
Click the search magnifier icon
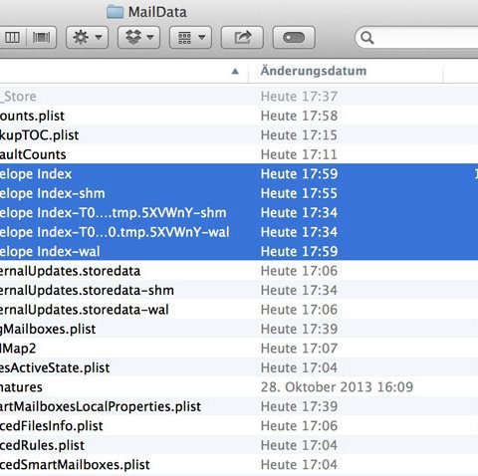(367, 38)
